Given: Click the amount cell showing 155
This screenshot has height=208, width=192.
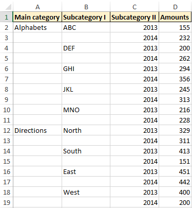Looking at the screenshot, I should [x=175, y=27].
